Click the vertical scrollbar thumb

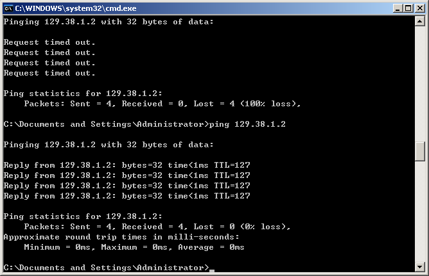coord(420,152)
